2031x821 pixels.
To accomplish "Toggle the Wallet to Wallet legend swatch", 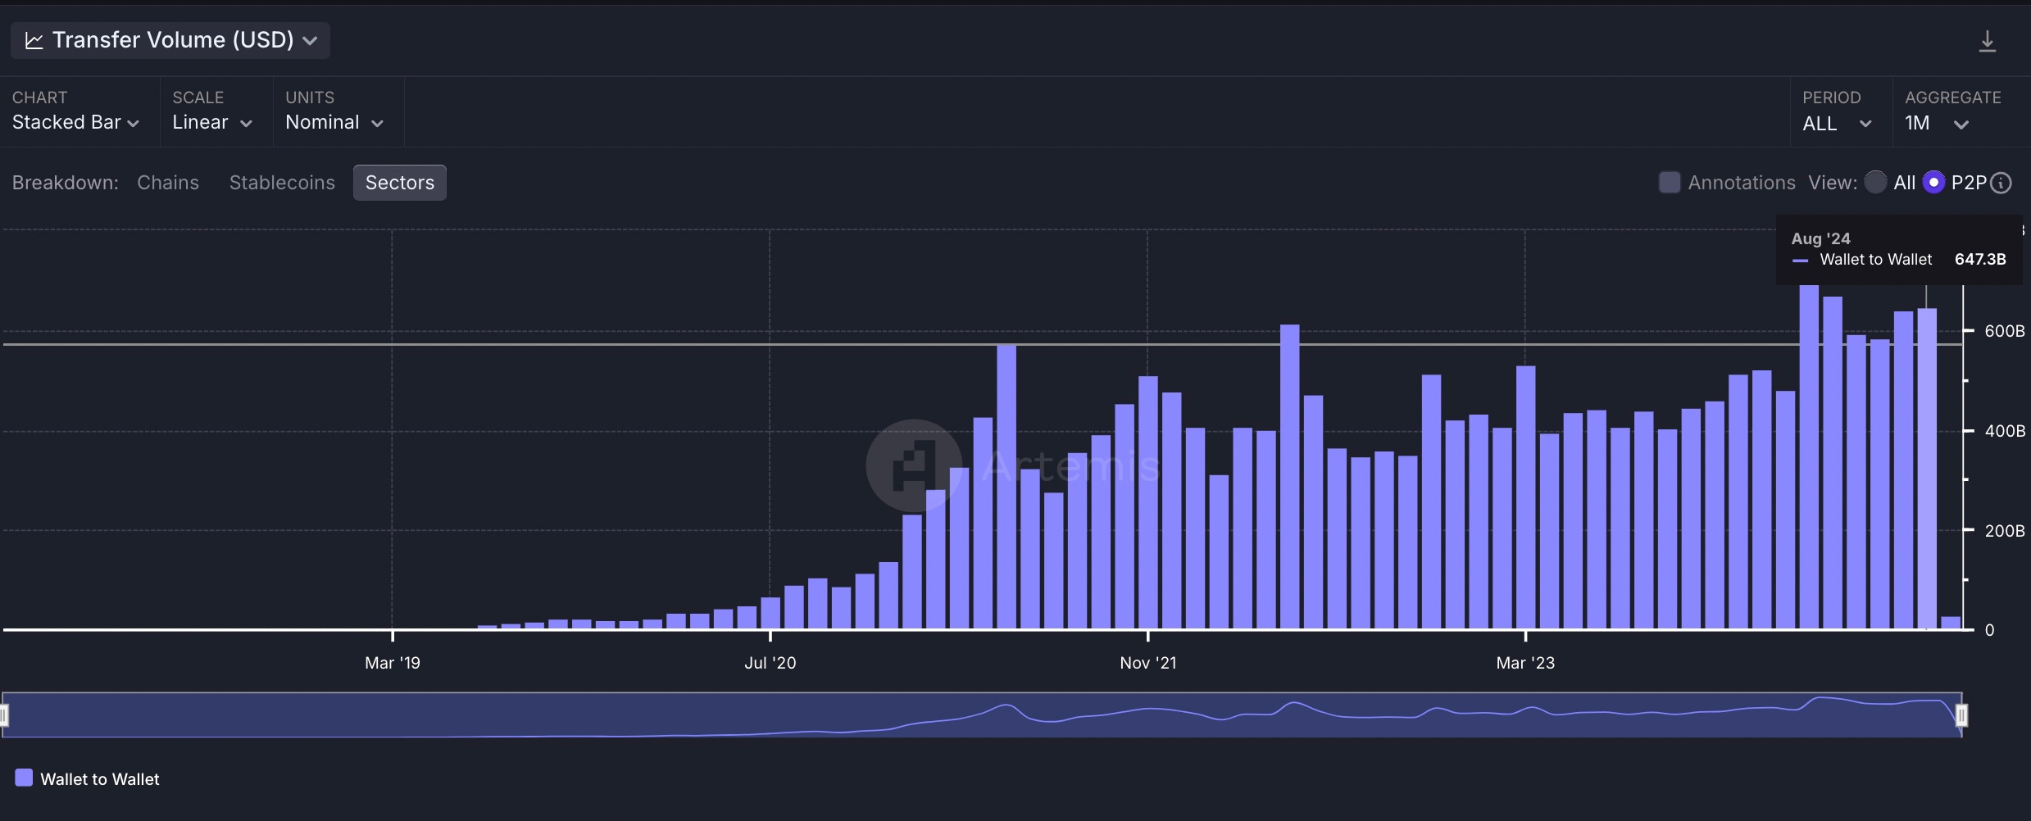I will point(24,778).
